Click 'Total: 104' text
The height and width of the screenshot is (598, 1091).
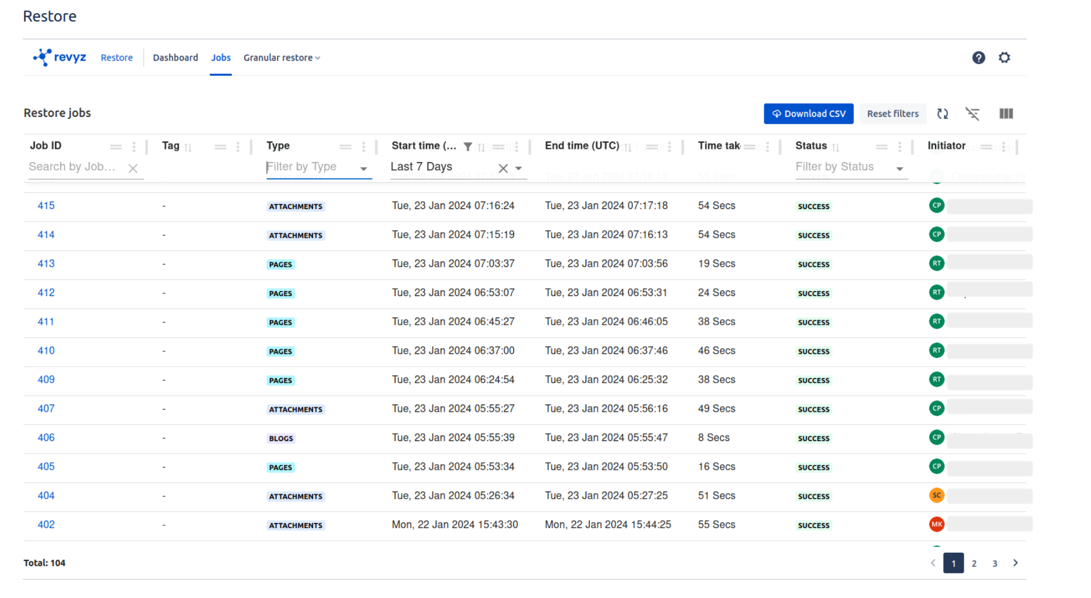coord(44,563)
